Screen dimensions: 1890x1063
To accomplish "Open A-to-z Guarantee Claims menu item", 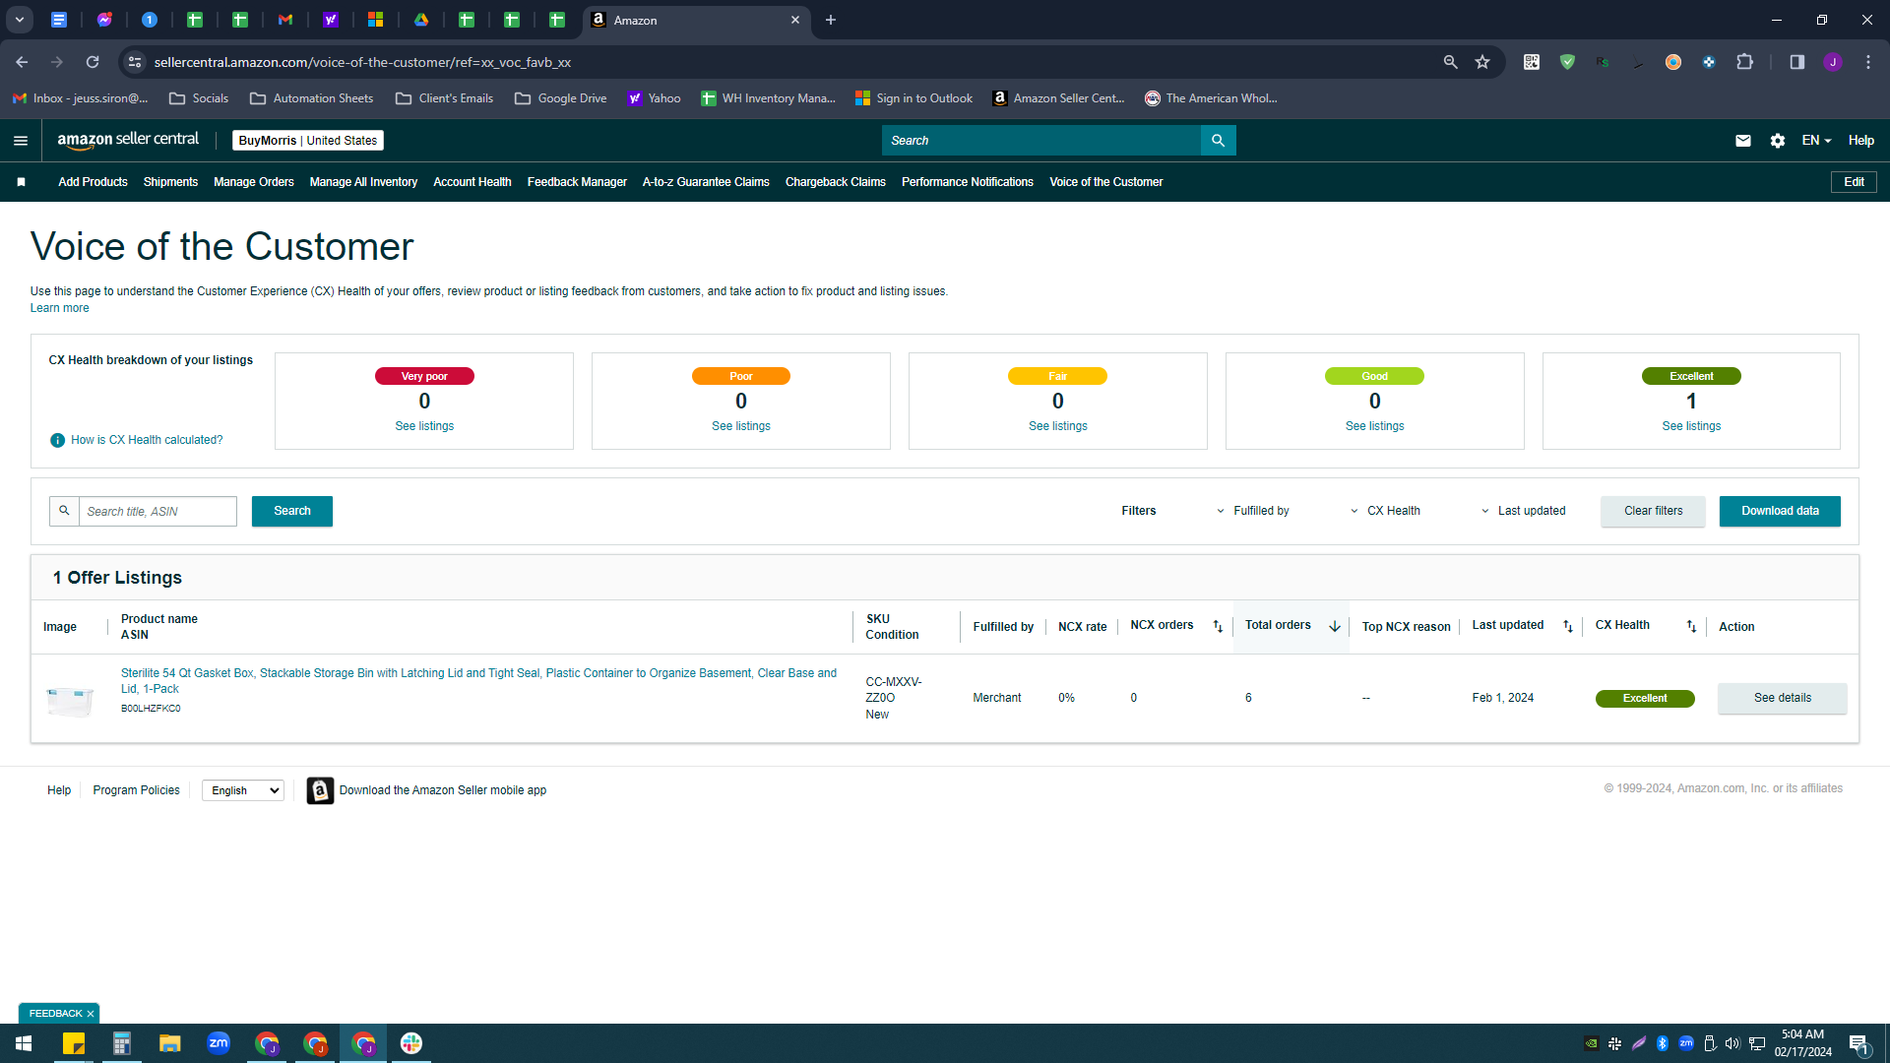I will (706, 182).
